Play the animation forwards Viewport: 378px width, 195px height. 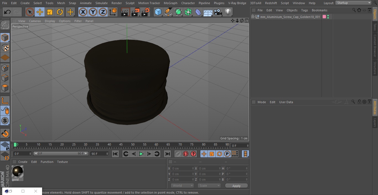141,154
